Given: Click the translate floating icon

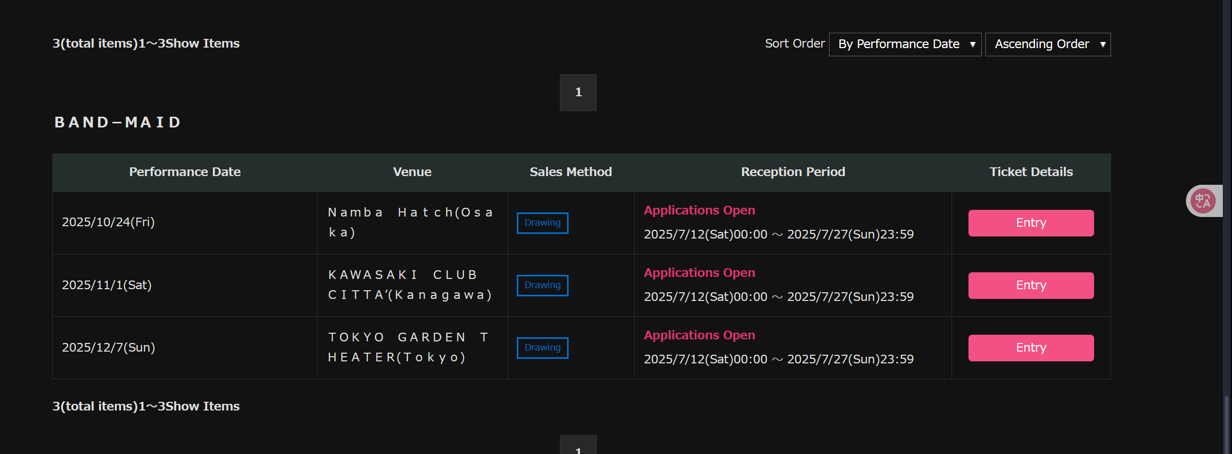Looking at the screenshot, I should 1203,201.
